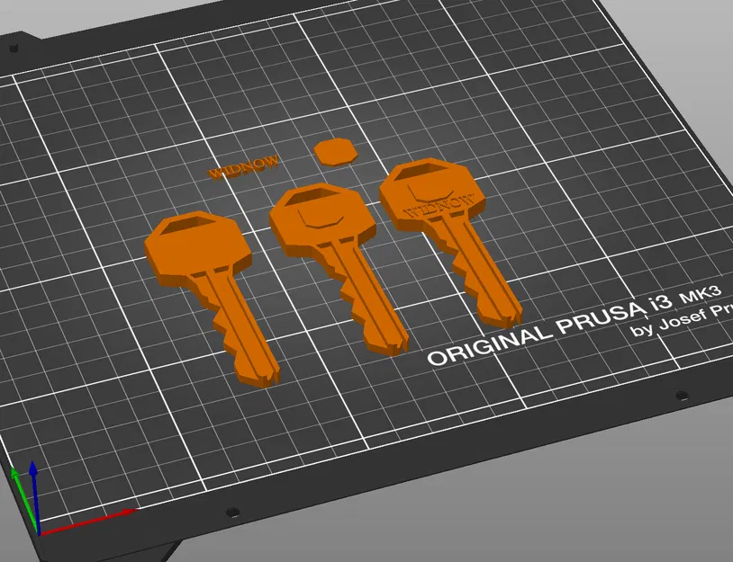Select the small orange octagon part

coord(336,151)
